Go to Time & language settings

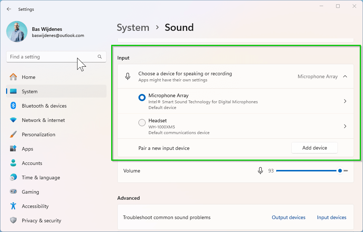[x=41, y=177]
